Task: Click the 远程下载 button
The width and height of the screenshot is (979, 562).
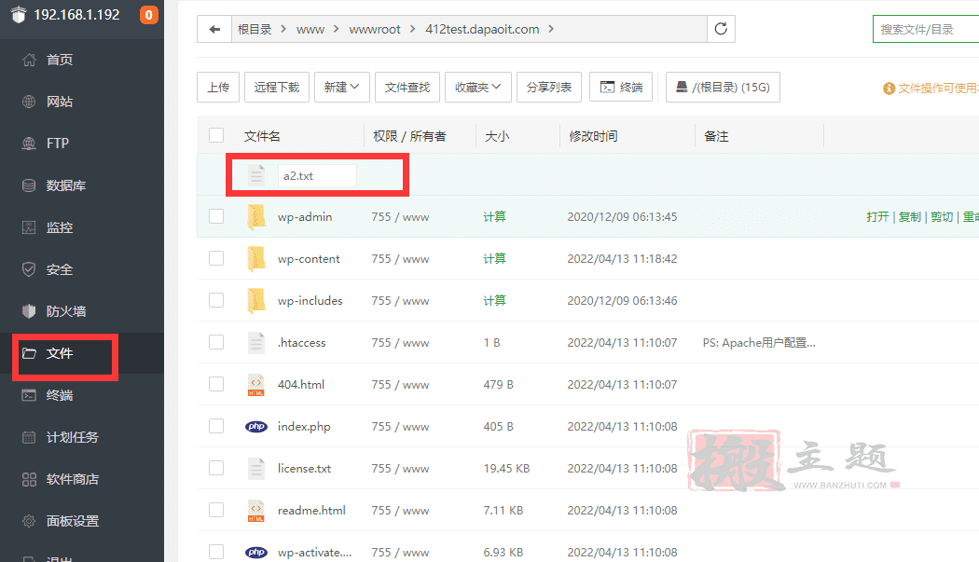Action: pos(277,87)
